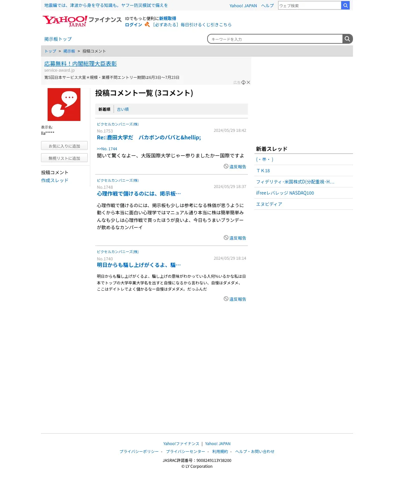The image size is (394, 477).
Task: Open footer Yahoo!ファイナンス link
Action: coord(181,444)
